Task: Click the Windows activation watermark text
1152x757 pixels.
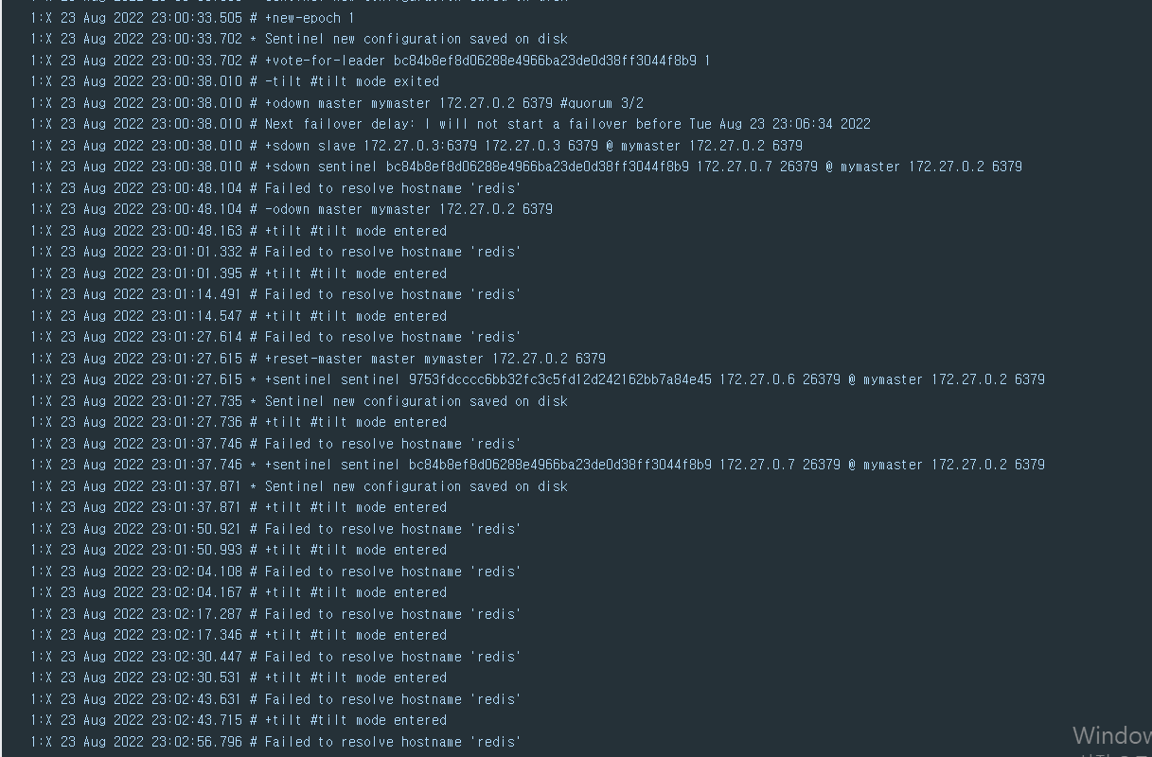Action: (x=1111, y=737)
